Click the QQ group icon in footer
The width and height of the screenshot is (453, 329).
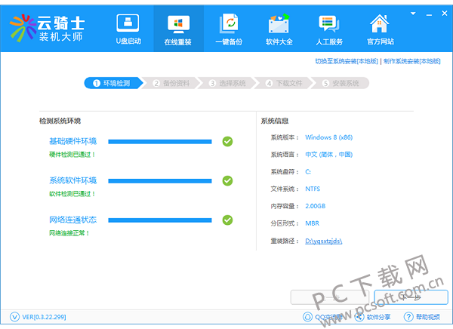(x=307, y=317)
